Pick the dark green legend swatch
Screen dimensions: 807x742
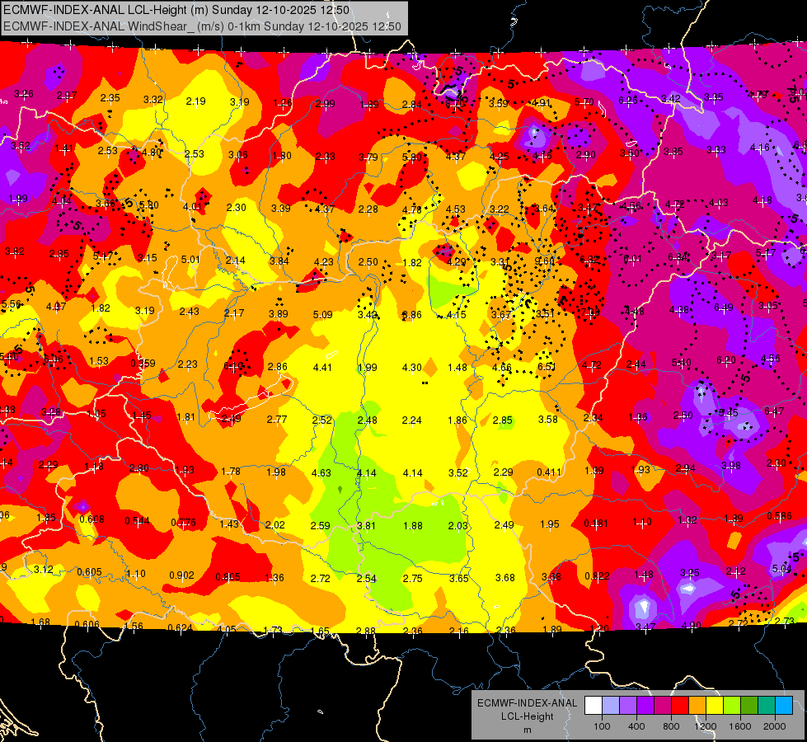click(x=749, y=705)
